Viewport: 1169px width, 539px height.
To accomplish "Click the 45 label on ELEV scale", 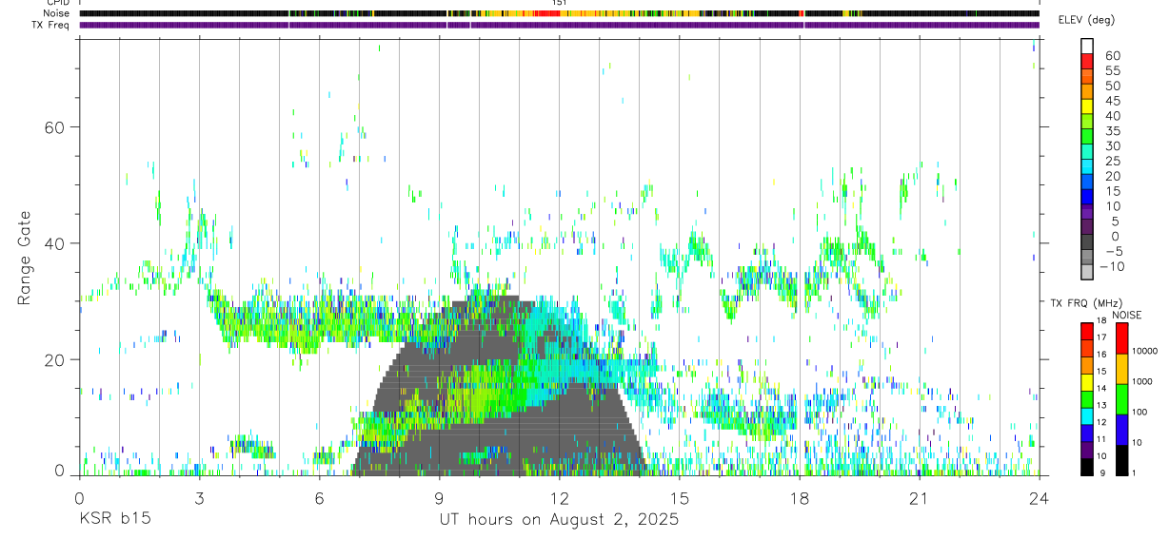I will click(1113, 101).
